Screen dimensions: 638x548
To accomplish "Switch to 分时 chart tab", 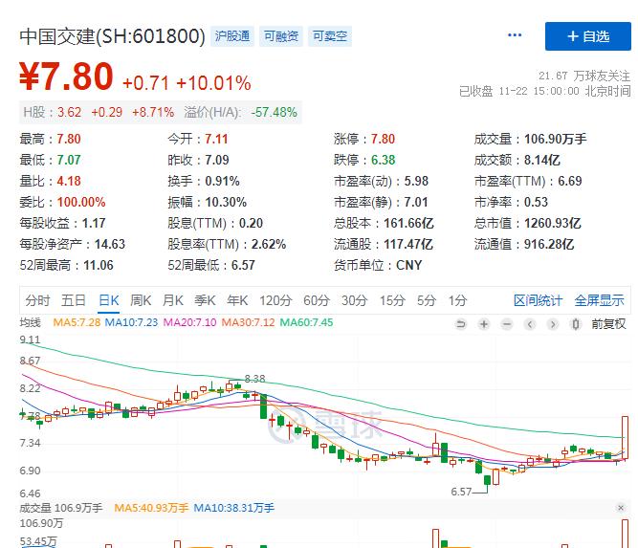I will pos(37,300).
